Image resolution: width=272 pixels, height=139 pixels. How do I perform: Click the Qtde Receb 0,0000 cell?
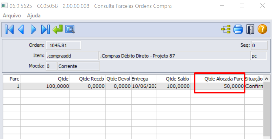pyautogui.click(x=87, y=86)
